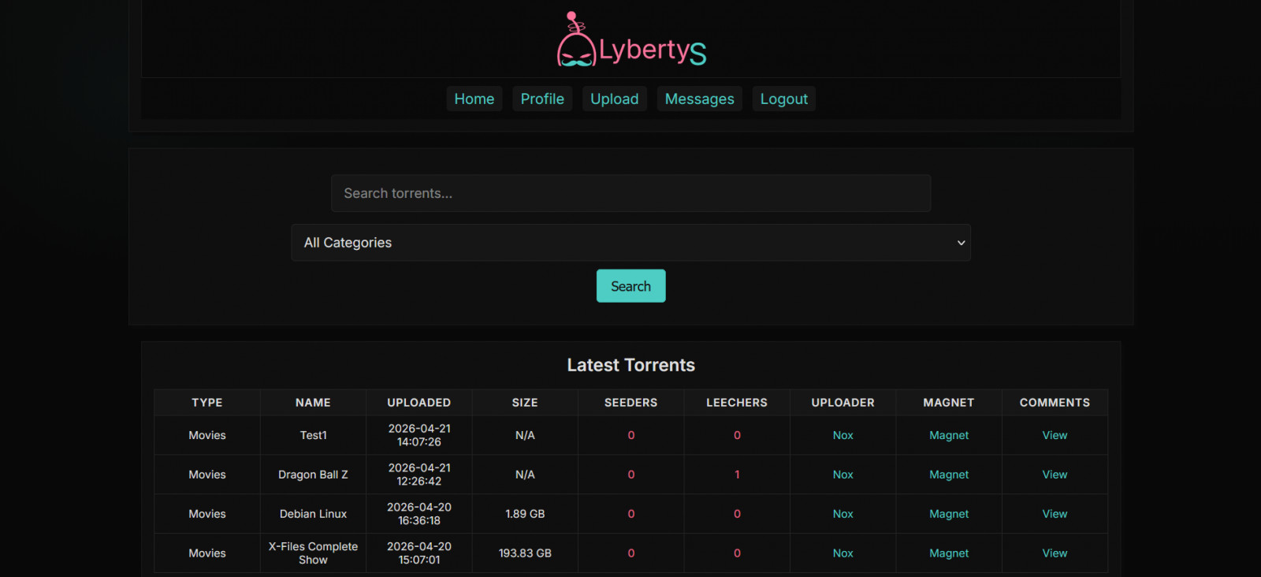Focus the Search torrents input field
1261x577 pixels.
click(x=630, y=193)
